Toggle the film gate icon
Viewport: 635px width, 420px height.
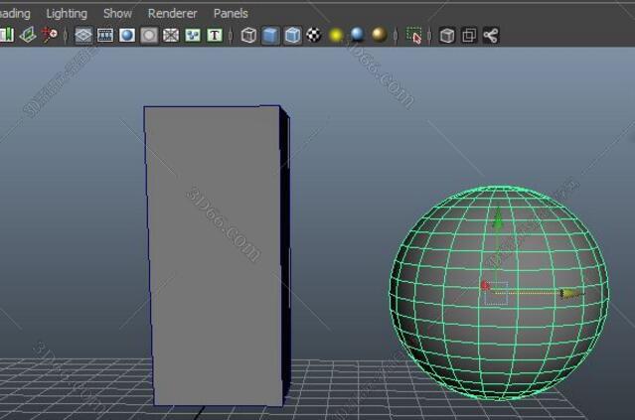pyautogui.click(x=105, y=36)
